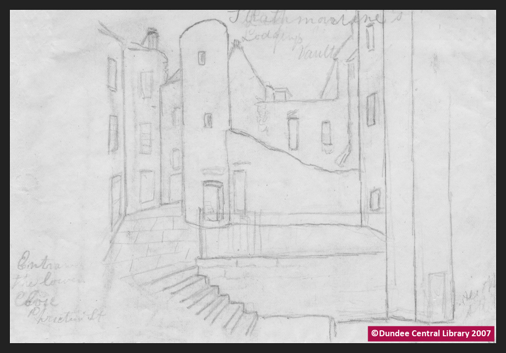Click the topmost window of the round tower
Image resolution: width=506 pixels, height=353 pixels.
[202, 58]
